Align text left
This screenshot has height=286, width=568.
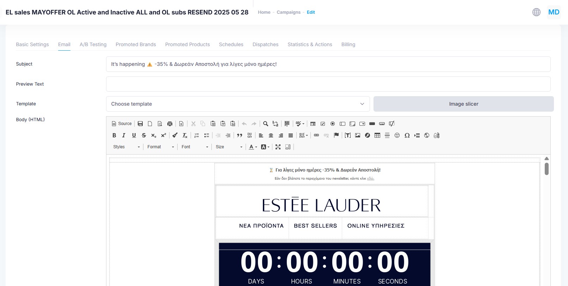click(x=261, y=135)
